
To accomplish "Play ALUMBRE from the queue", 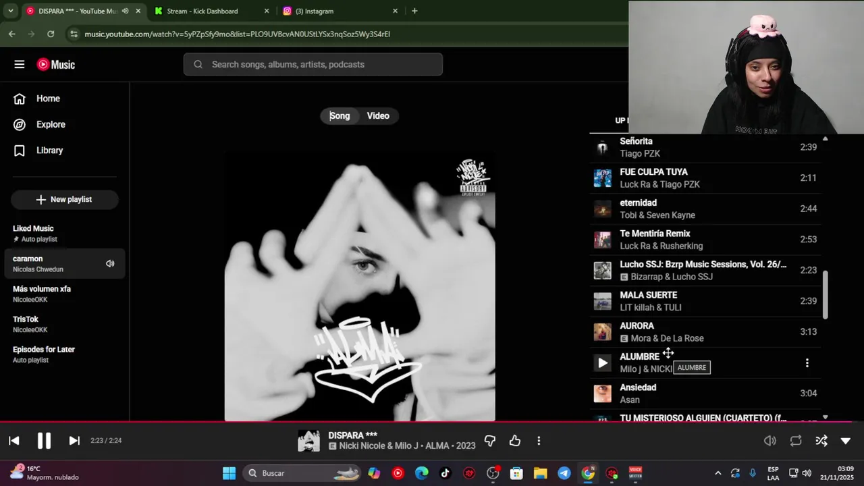I will pos(603,362).
